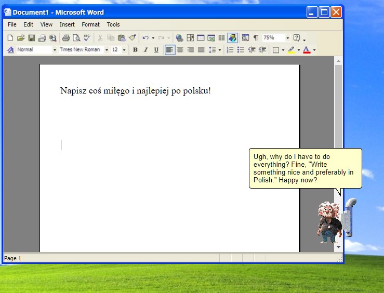Open the Style dropdown showing Normal
This screenshot has height=293, width=384.
(x=55, y=50)
